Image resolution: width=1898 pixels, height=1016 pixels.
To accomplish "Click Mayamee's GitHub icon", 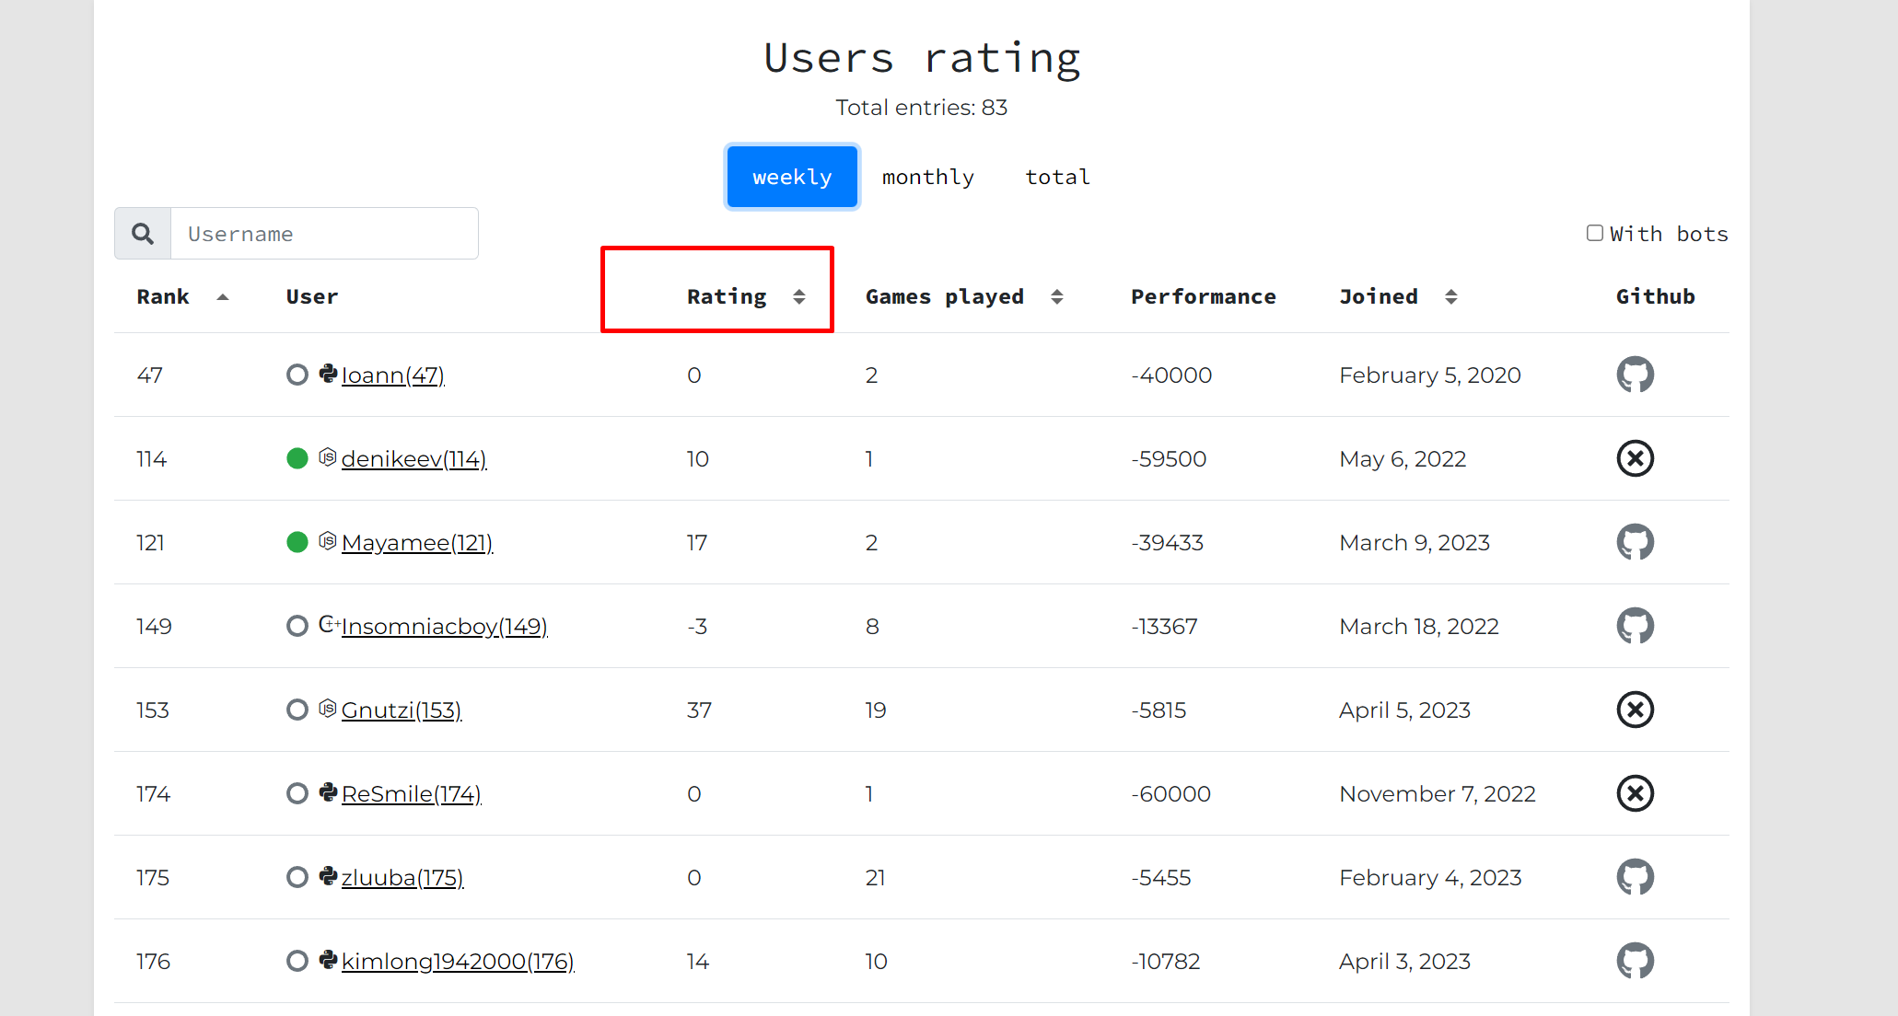I will coord(1635,542).
